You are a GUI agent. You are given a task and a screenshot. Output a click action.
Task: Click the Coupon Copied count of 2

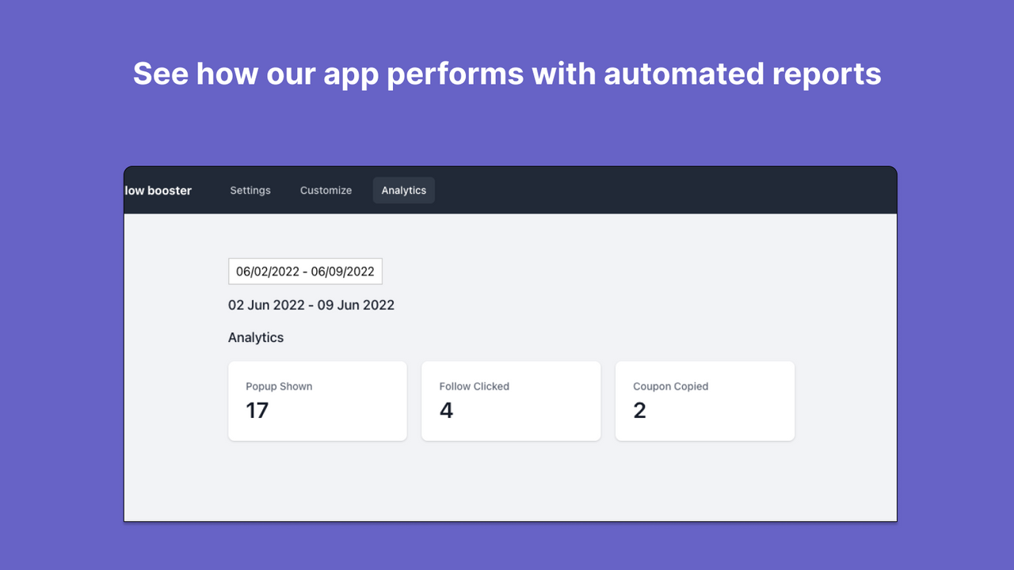click(639, 411)
